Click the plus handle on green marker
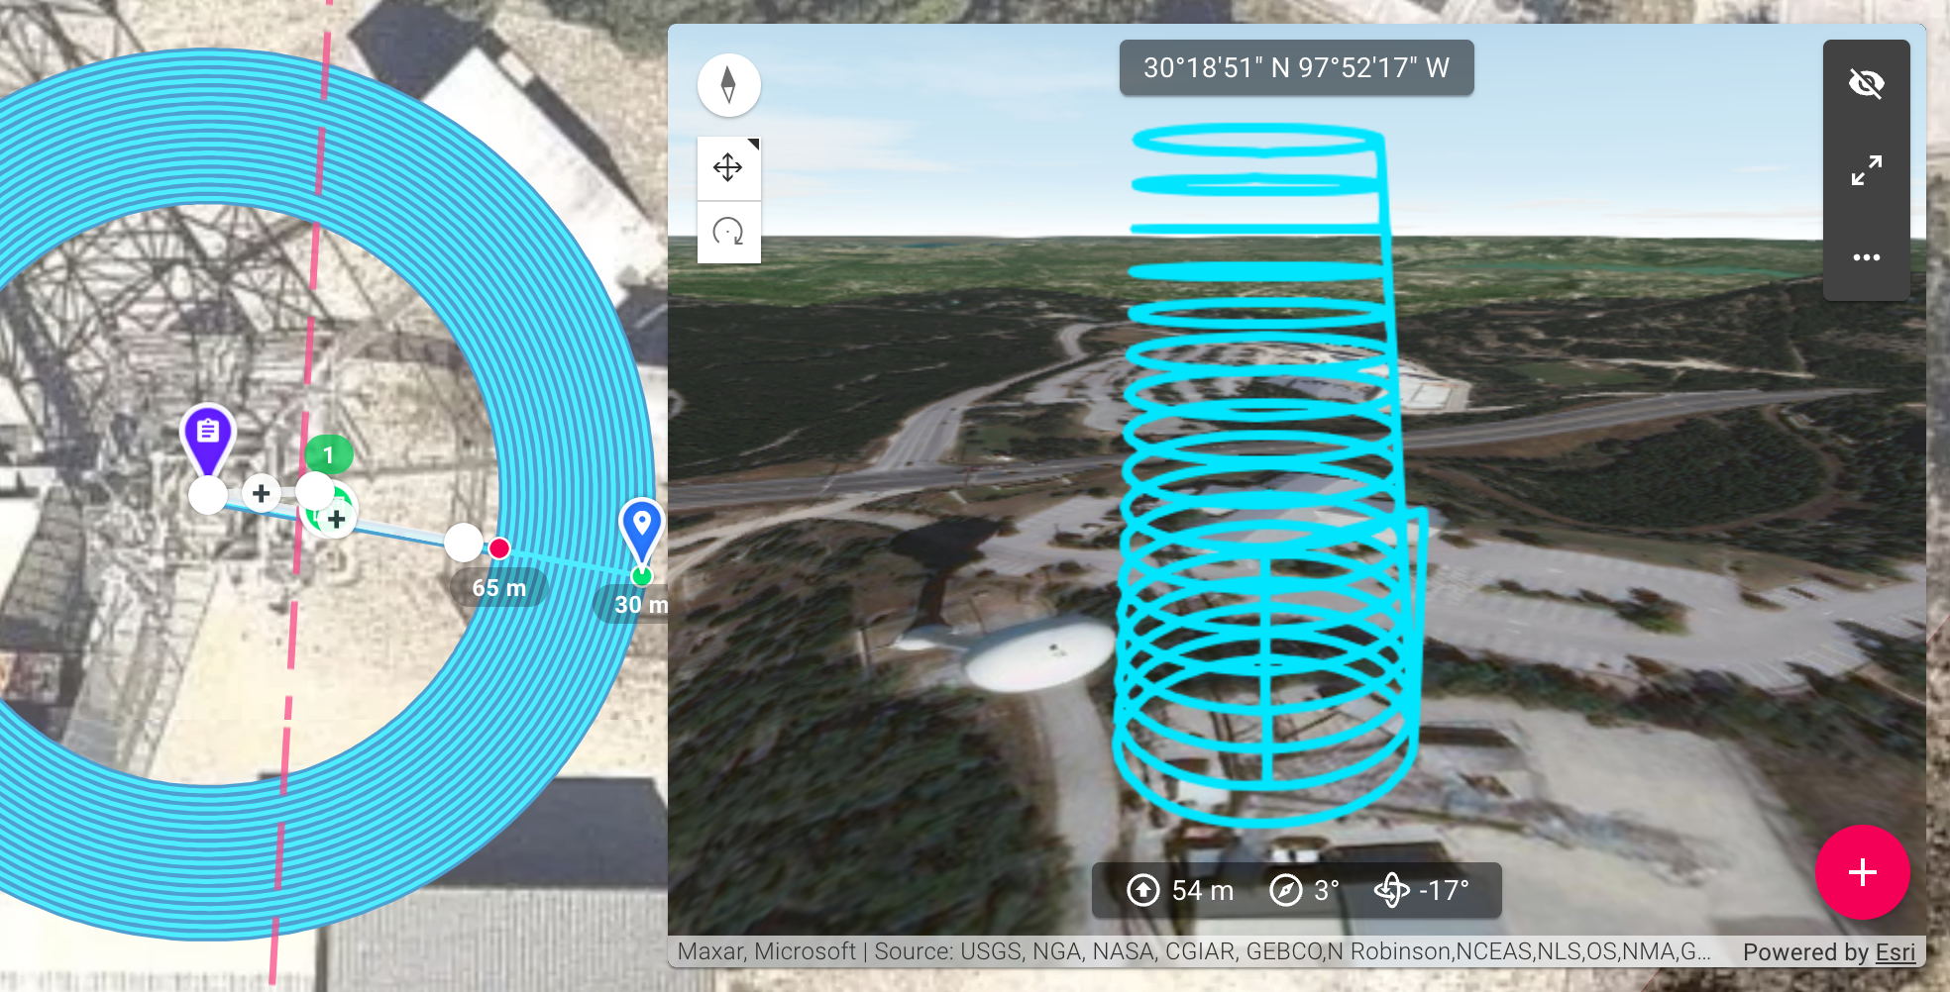Image resolution: width=1950 pixels, height=992 pixels. pos(337,519)
